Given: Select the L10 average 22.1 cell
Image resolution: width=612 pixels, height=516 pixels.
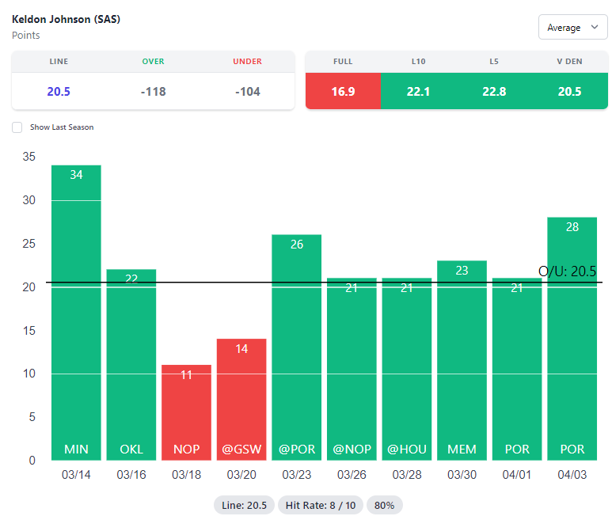Looking at the screenshot, I should pos(418,91).
